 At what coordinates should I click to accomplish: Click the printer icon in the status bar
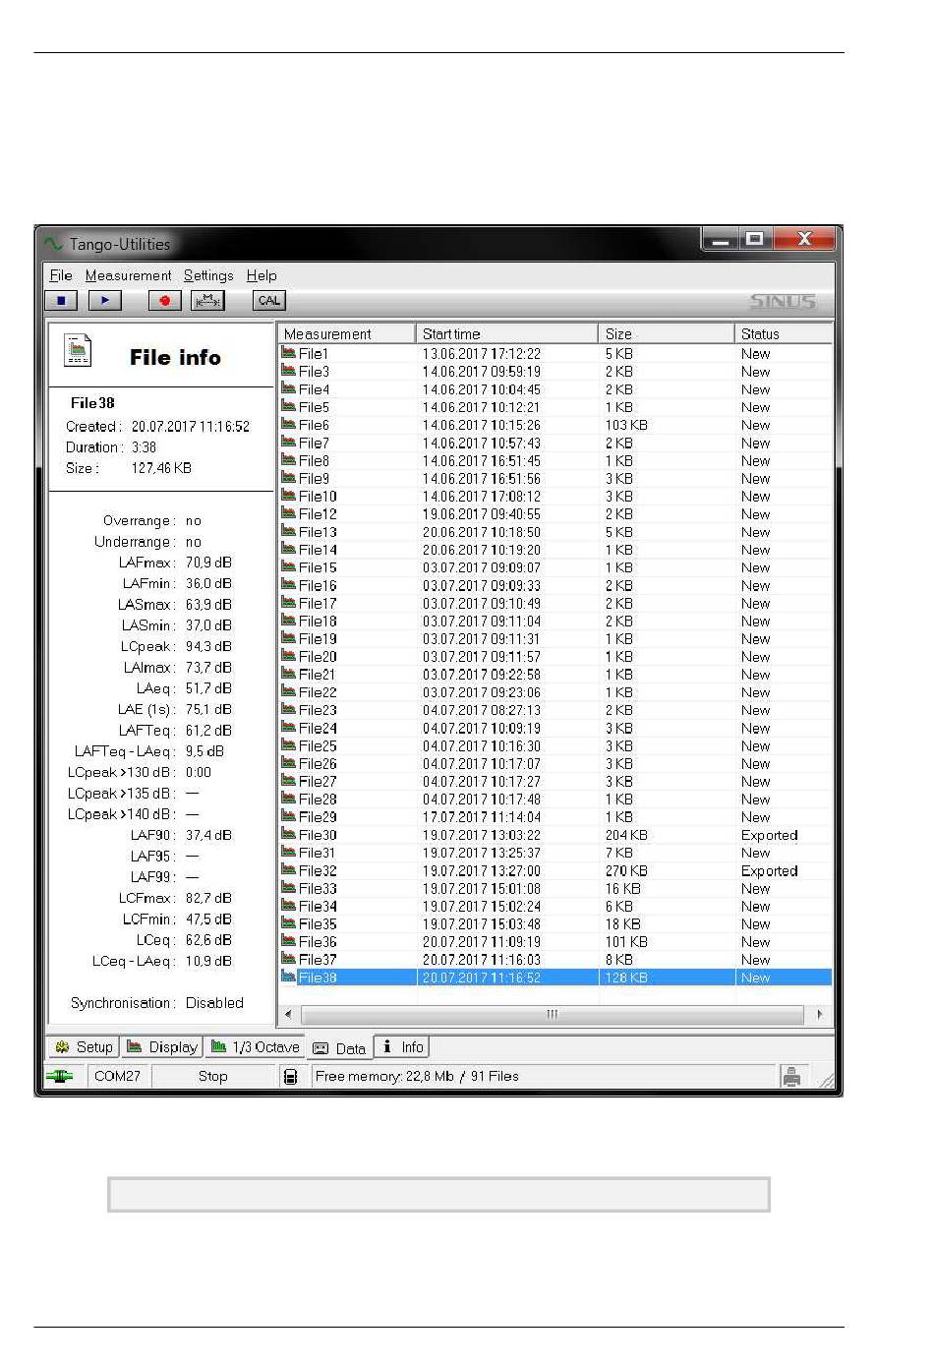click(x=792, y=1077)
